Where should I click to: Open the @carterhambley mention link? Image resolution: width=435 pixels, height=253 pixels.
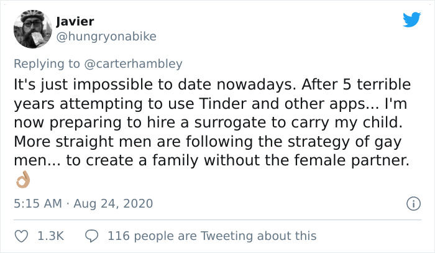click(x=133, y=64)
